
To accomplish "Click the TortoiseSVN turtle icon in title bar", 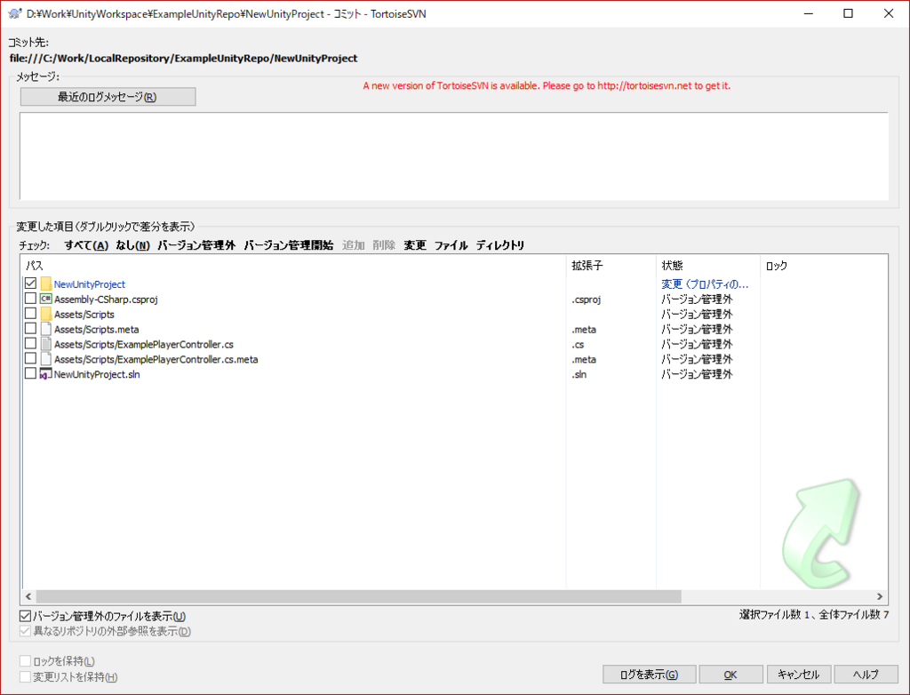I will [x=15, y=13].
